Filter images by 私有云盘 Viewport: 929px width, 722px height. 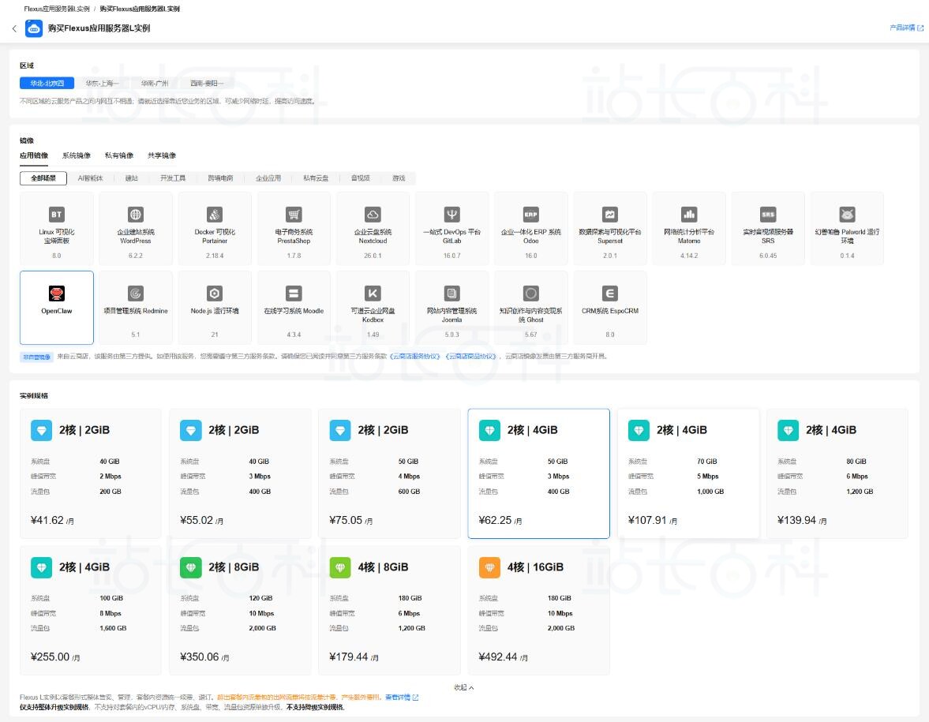(316, 178)
